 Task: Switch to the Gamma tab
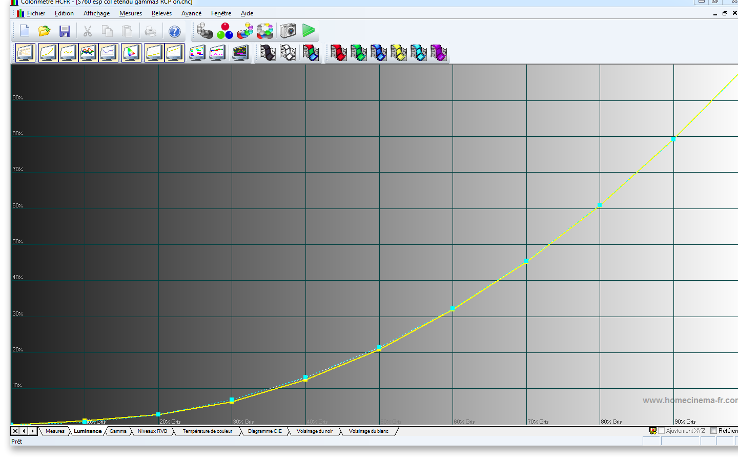[x=118, y=431]
